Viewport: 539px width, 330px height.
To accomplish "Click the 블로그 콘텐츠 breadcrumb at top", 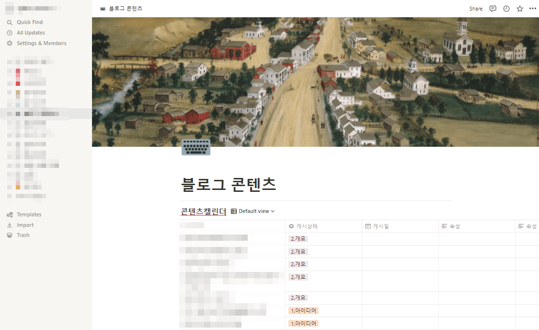I will pyautogui.click(x=126, y=8).
